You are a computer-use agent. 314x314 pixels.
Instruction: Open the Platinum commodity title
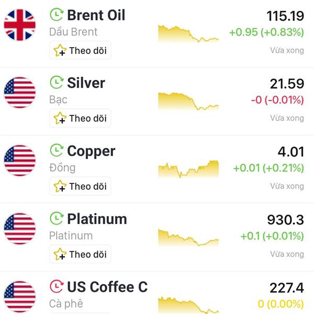[x=97, y=219]
